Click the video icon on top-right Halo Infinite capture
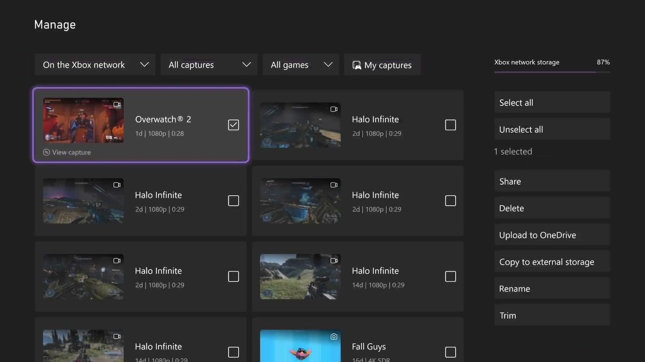The height and width of the screenshot is (362, 645). point(334,108)
